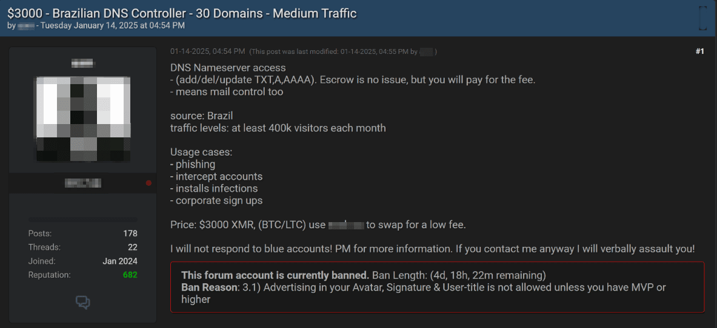Click the green reputation score 682
717x328 pixels.
pyautogui.click(x=129, y=275)
